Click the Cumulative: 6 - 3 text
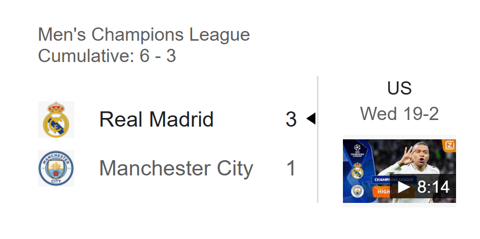 coord(107,55)
